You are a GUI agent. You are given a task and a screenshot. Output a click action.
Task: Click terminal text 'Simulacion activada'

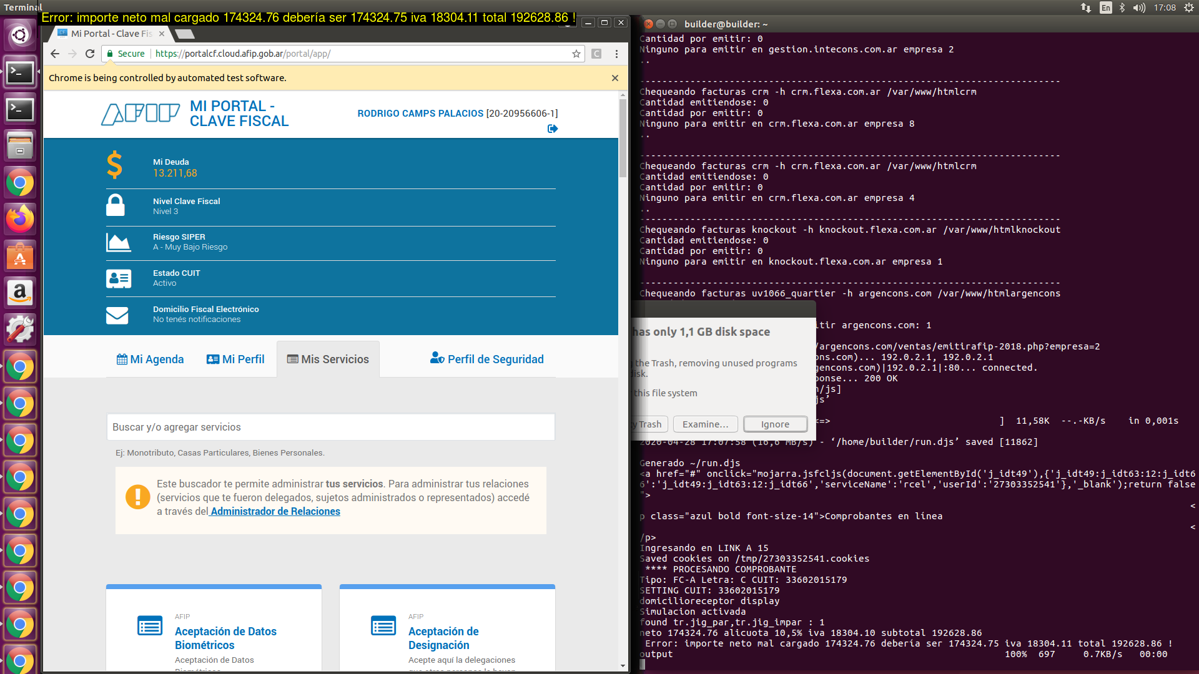pyautogui.click(x=693, y=612)
